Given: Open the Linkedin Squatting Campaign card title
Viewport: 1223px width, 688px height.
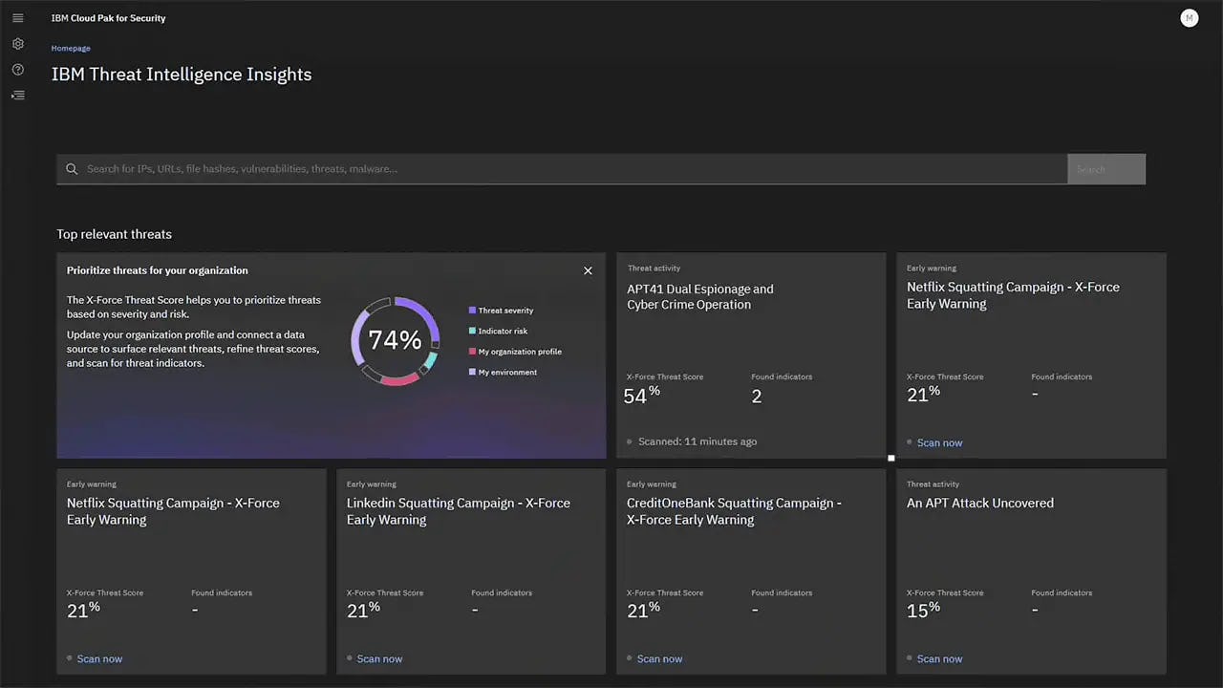Looking at the screenshot, I should [x=458, y=511].
